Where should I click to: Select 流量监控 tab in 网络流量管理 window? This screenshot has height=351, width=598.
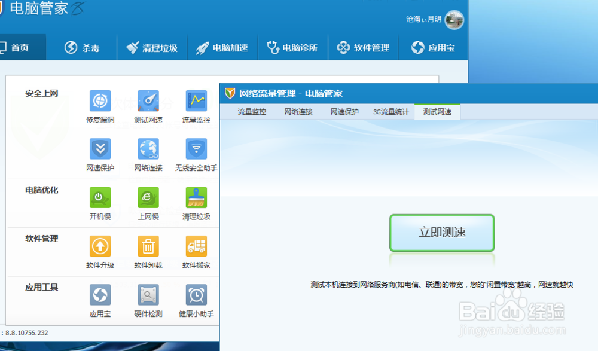252,112
